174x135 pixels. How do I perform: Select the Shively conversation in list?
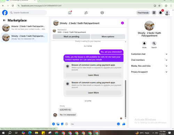pos(24,37)
